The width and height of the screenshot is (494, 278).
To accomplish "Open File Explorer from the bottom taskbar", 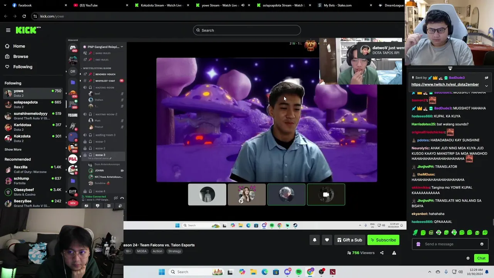I will click(x=253, y=272).
